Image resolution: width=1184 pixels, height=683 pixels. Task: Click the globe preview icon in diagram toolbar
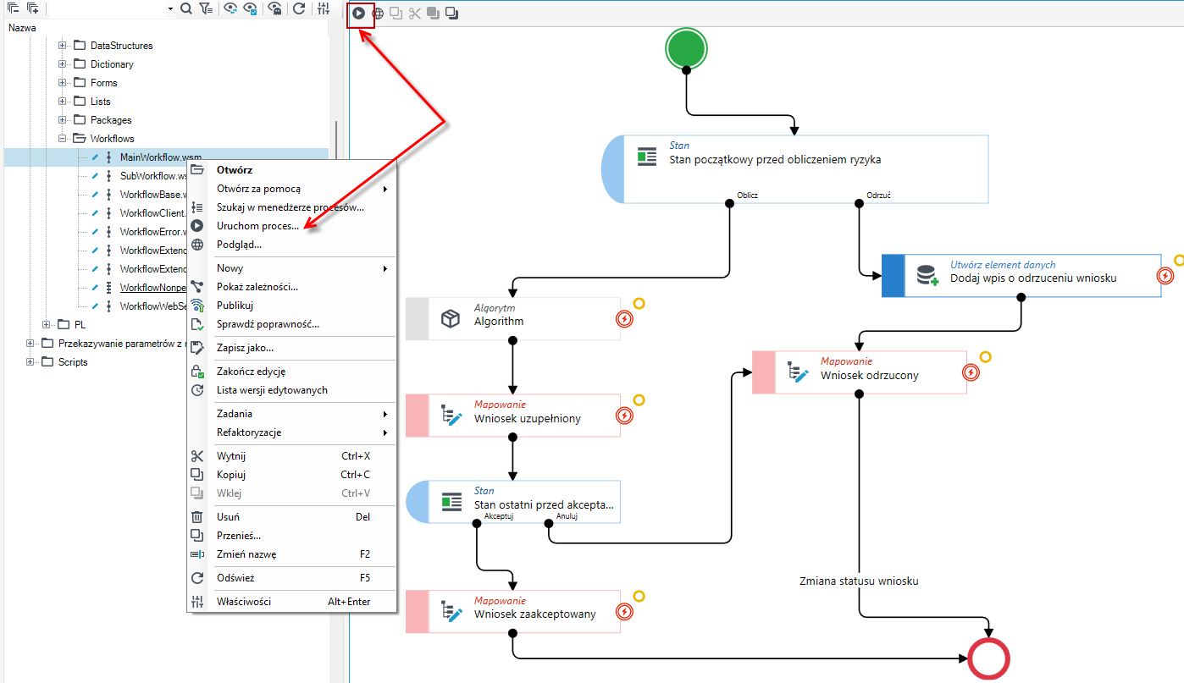coord(378,14)
